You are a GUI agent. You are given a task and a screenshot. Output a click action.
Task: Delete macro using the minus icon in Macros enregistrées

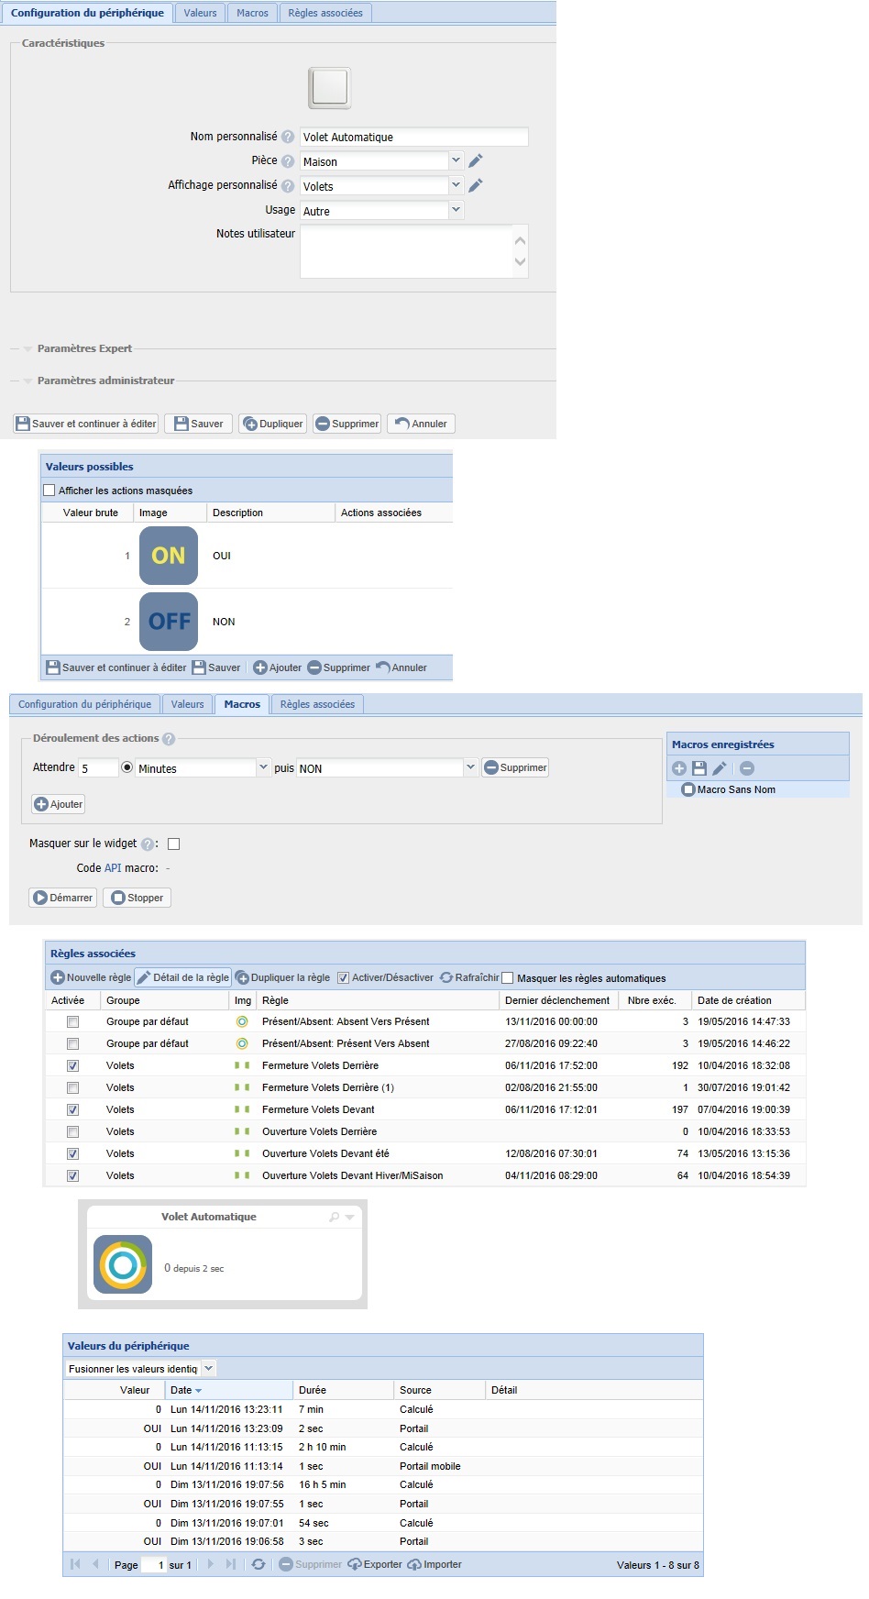(x=747, y=768)
